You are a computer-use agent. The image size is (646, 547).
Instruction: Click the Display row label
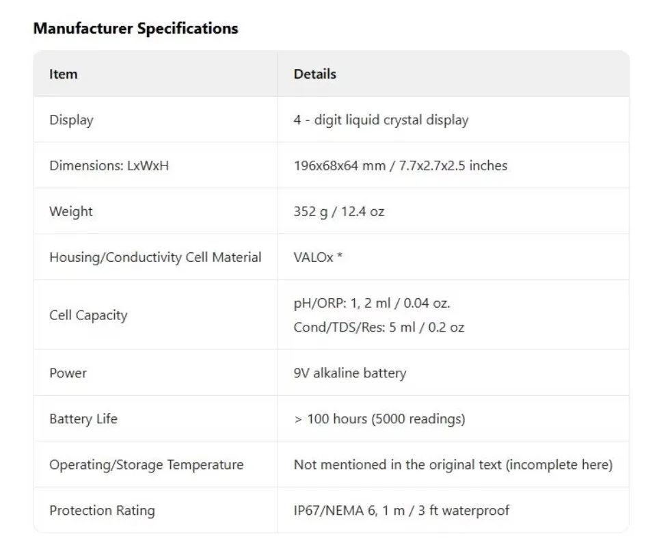pyautogui.click(x=71, y=120)
